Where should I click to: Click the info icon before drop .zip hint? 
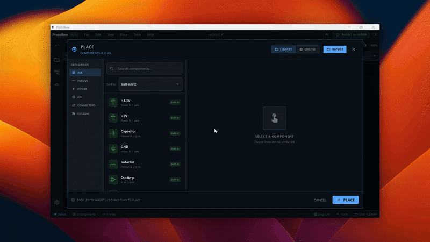click(x=73, y=200)
